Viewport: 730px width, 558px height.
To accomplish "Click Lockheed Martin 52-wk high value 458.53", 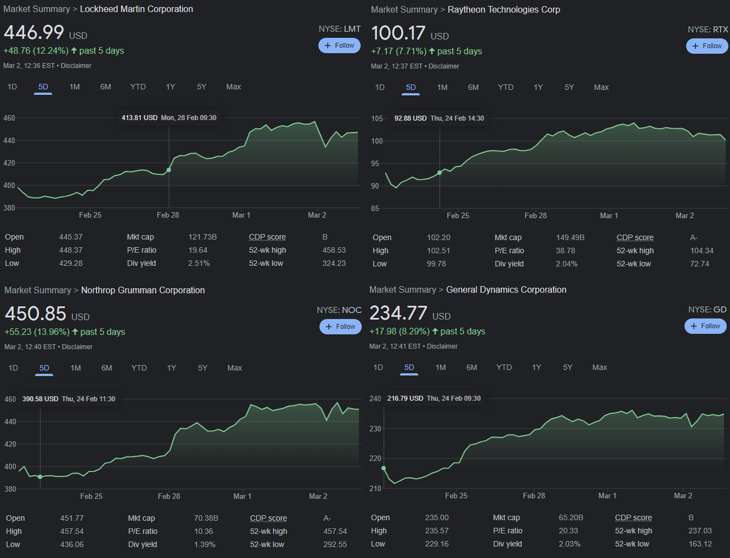I will 334,250.
